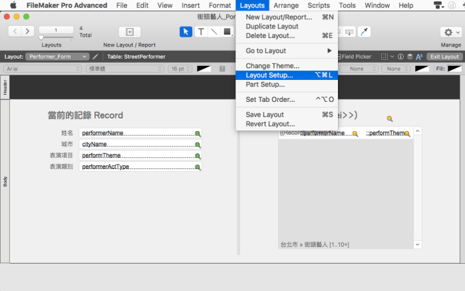This screenshot has width=465, height=291.
Task: Click the text color swatch
Action: coord(204,69)
